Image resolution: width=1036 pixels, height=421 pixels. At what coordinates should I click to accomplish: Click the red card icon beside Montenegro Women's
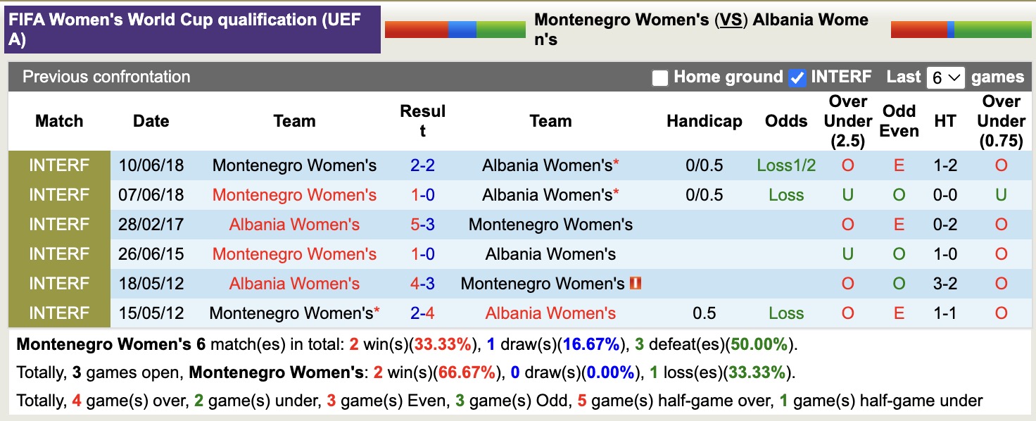[636, 284]
